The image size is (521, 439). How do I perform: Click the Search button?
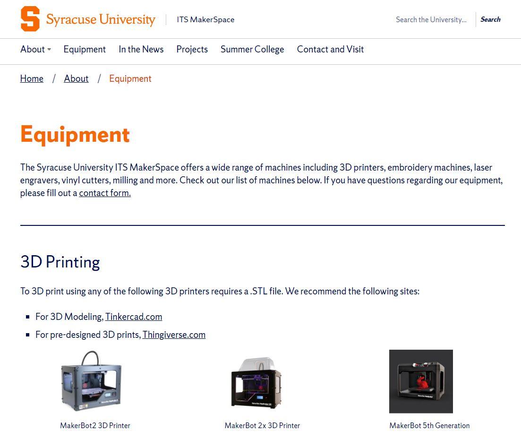coord(490,19)
